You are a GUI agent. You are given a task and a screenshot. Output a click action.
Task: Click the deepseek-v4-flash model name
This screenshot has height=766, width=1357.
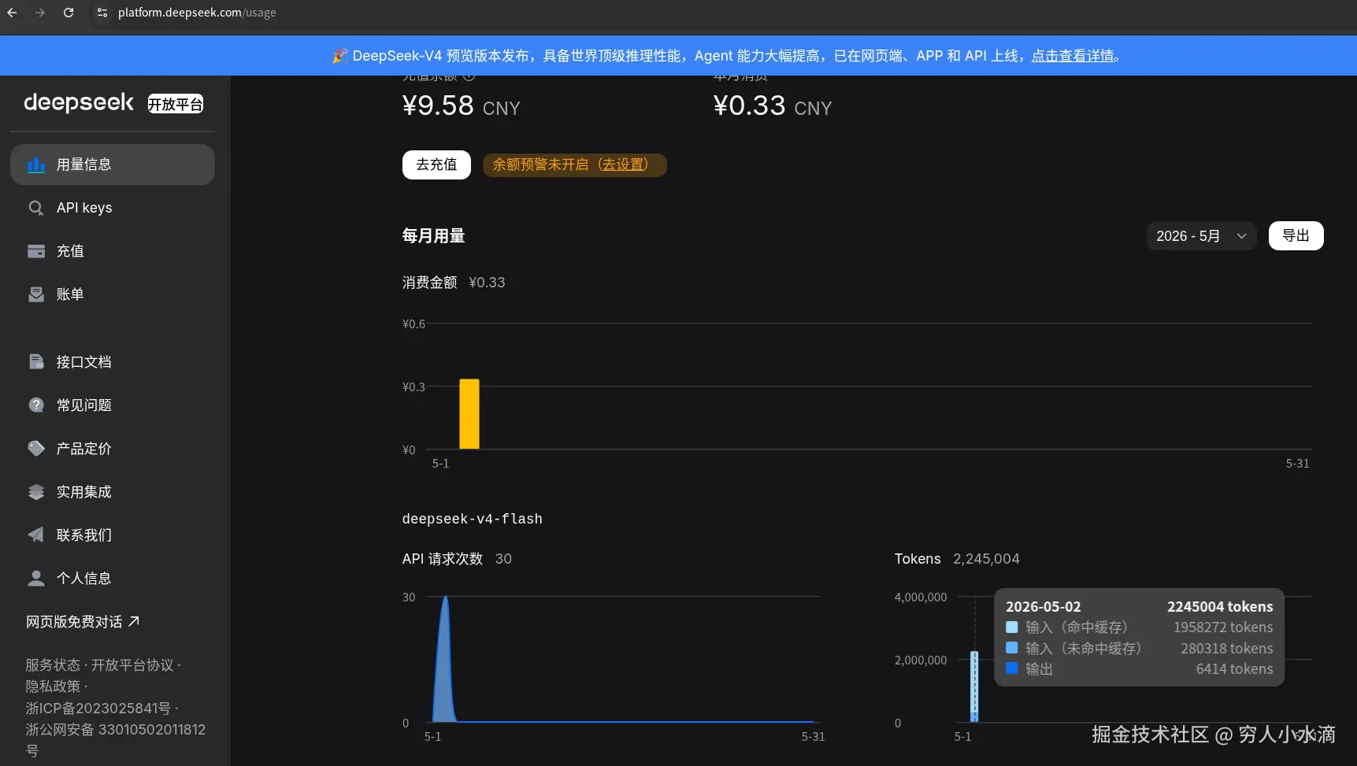(x=473, y=519)
